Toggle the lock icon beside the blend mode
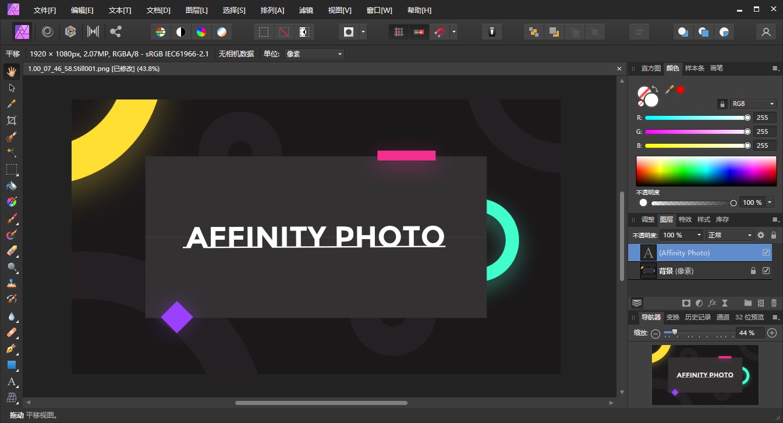 pos(774,235)
